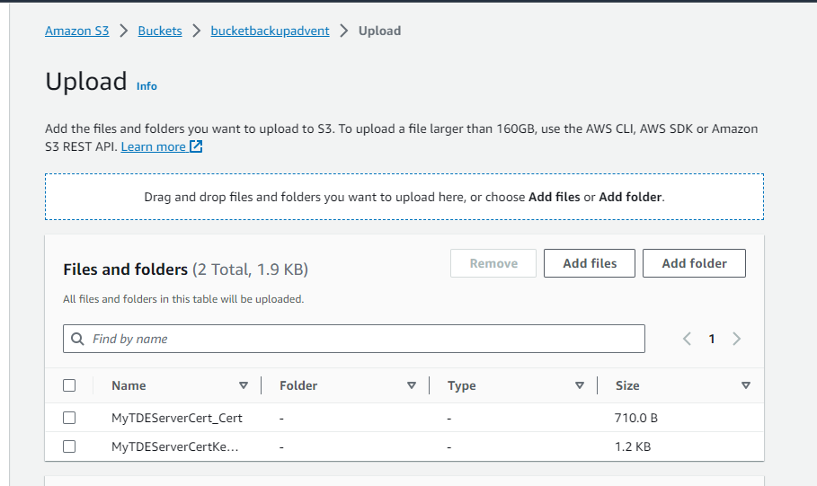Viewport: 817px width, 486px height.
Task: Open the bucketbackupadvent breadcrumb link
Action: tap(270, 31)
